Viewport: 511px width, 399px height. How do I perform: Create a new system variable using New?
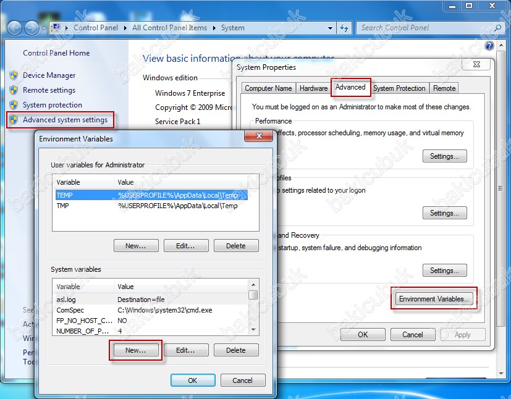135,350
